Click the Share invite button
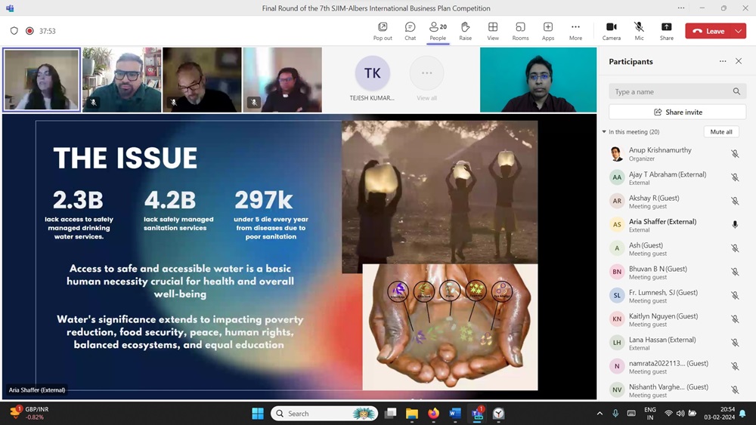This screenshot has width=756, height=425. [x=677, y=112]
